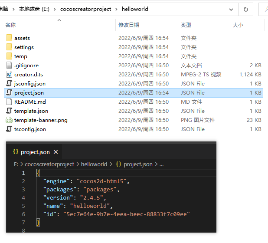Sort by the 修改日期 column header

(129, 25)
